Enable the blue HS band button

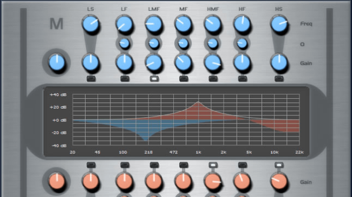[279, 79]
